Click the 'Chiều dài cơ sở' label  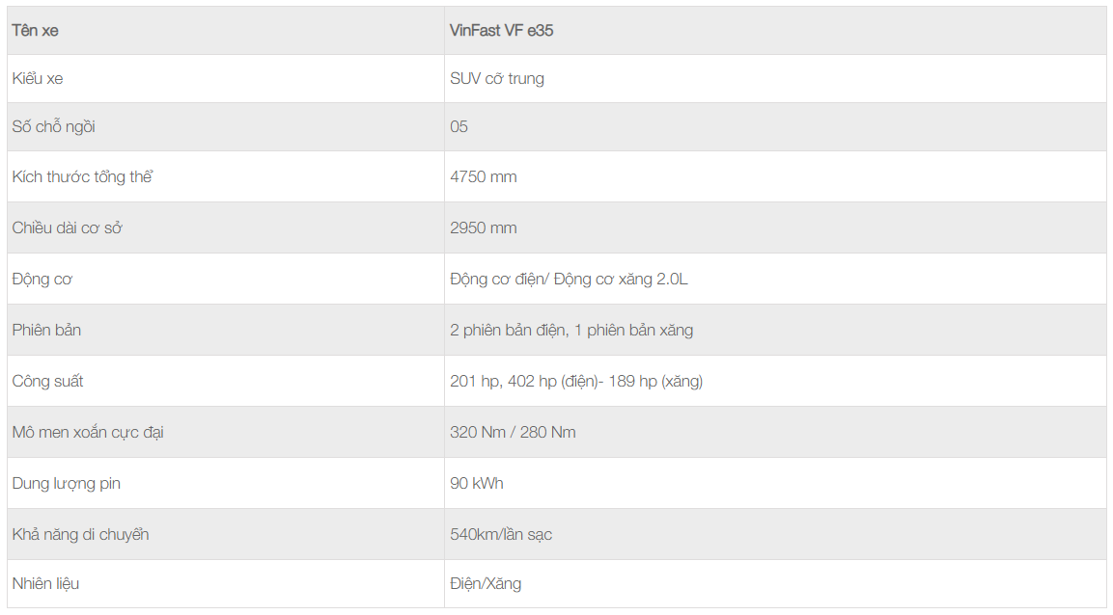click(x=68, y=228)
